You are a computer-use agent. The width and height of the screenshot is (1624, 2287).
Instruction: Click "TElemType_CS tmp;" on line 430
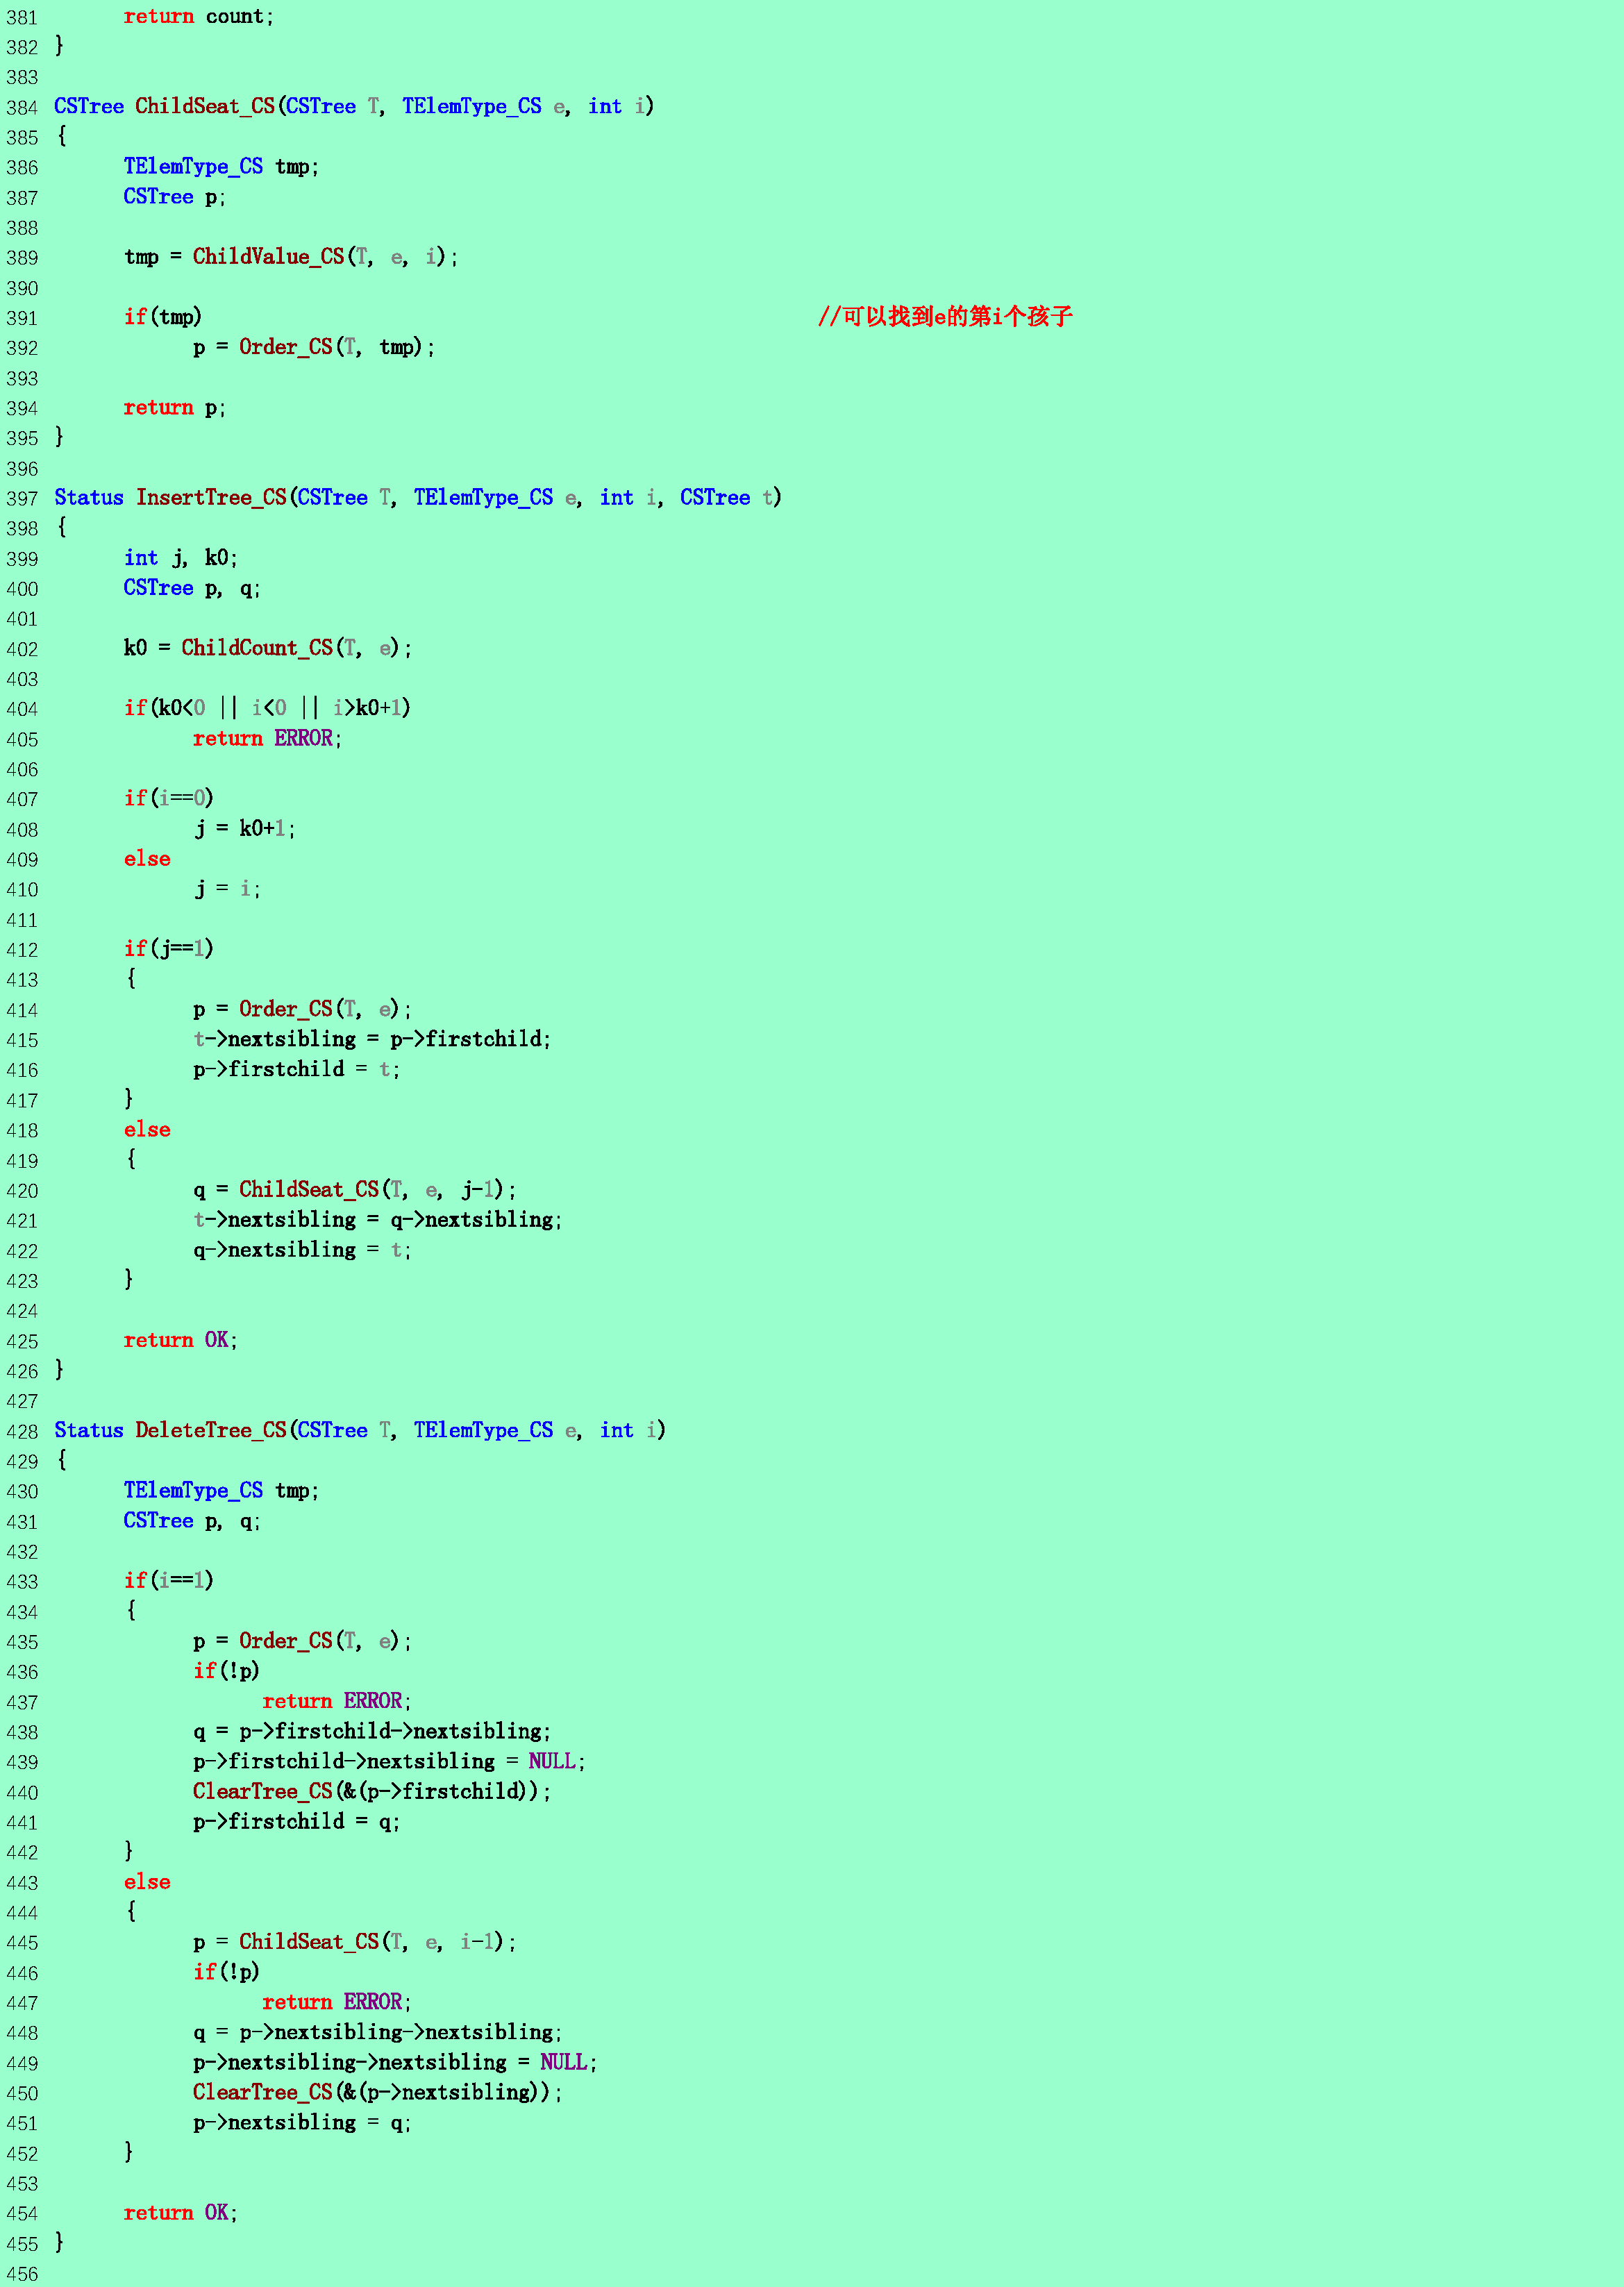(221, 1491)
